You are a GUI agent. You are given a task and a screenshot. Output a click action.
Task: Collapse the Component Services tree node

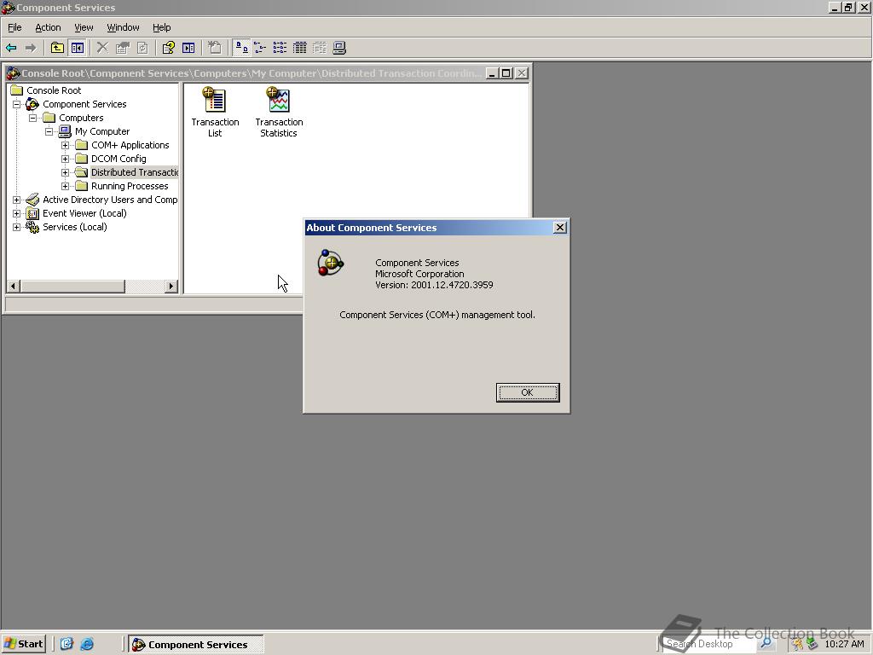pos(17,104)
